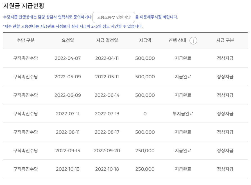251x185 pixels.
Task: Click the 고용노동부 민원마당 button
Action: 114,17
